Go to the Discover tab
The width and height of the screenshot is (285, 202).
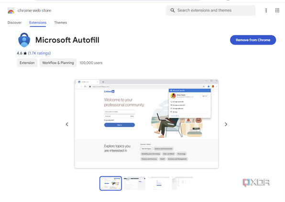click(x=14, y=22)
